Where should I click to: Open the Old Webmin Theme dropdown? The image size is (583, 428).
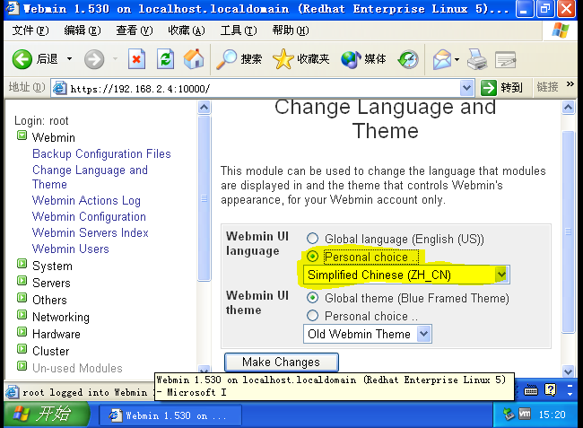pos(368,334)
